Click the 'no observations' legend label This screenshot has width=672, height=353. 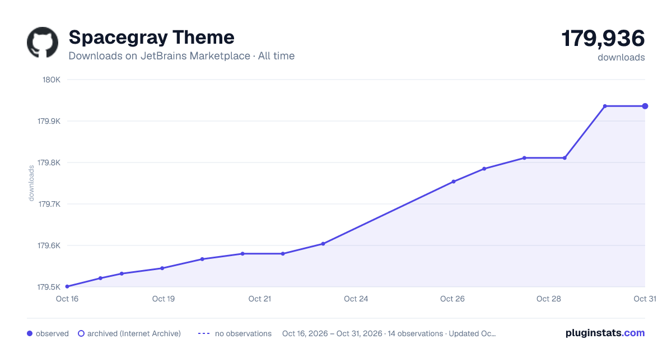tap(243, 333)
